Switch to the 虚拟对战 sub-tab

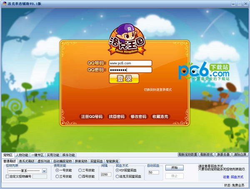44,161
